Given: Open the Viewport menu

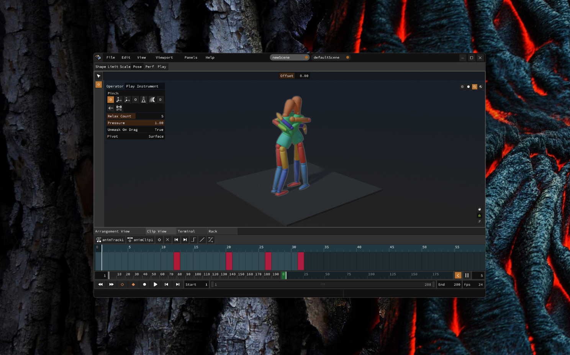Looking at the screenshot, I should click(164, 57).
